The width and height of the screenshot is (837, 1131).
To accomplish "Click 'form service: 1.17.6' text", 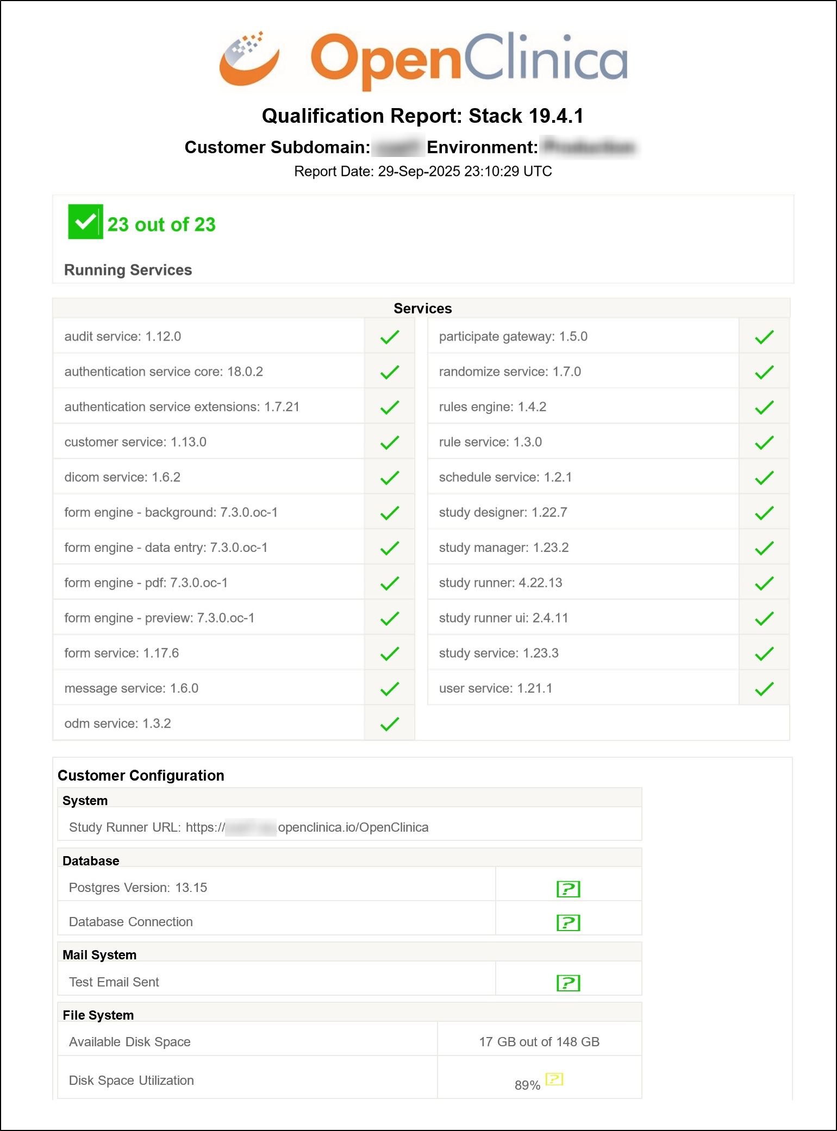I will (x=122, y=653).
